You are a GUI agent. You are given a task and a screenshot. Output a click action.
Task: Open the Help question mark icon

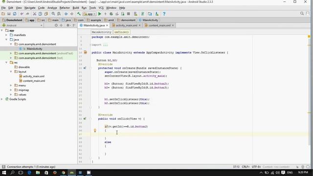click(x=164, y=14)
